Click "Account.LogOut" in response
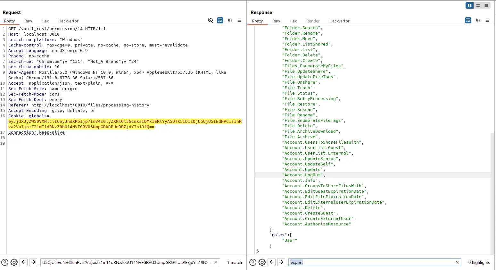 pyautogui.click(x=302, y=175)
